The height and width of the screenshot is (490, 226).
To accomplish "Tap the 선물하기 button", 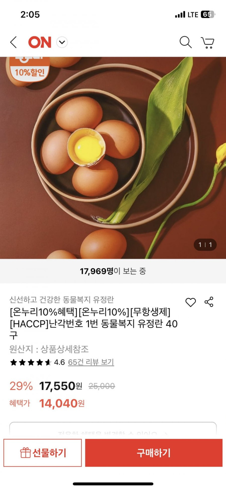I will pos(42,453).
